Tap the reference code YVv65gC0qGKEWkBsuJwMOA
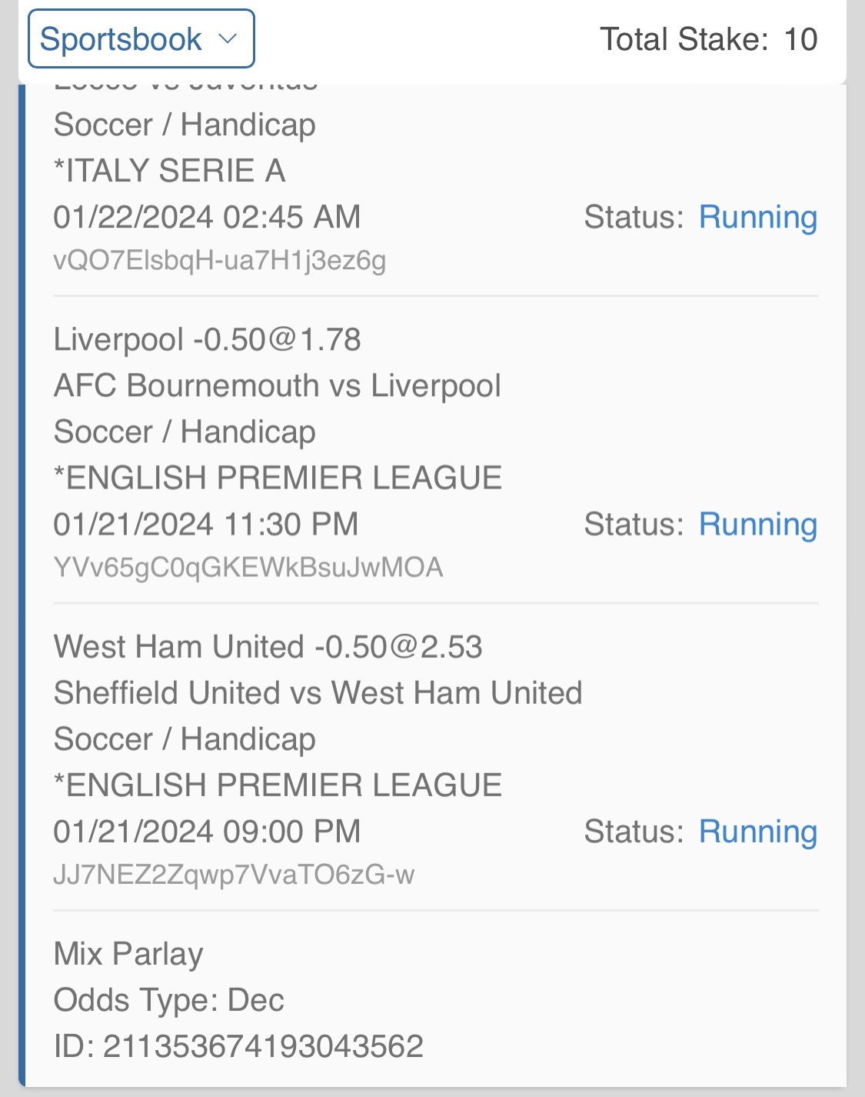The height and width of the screenshot is (1097, 865). [x=248, y=568]
